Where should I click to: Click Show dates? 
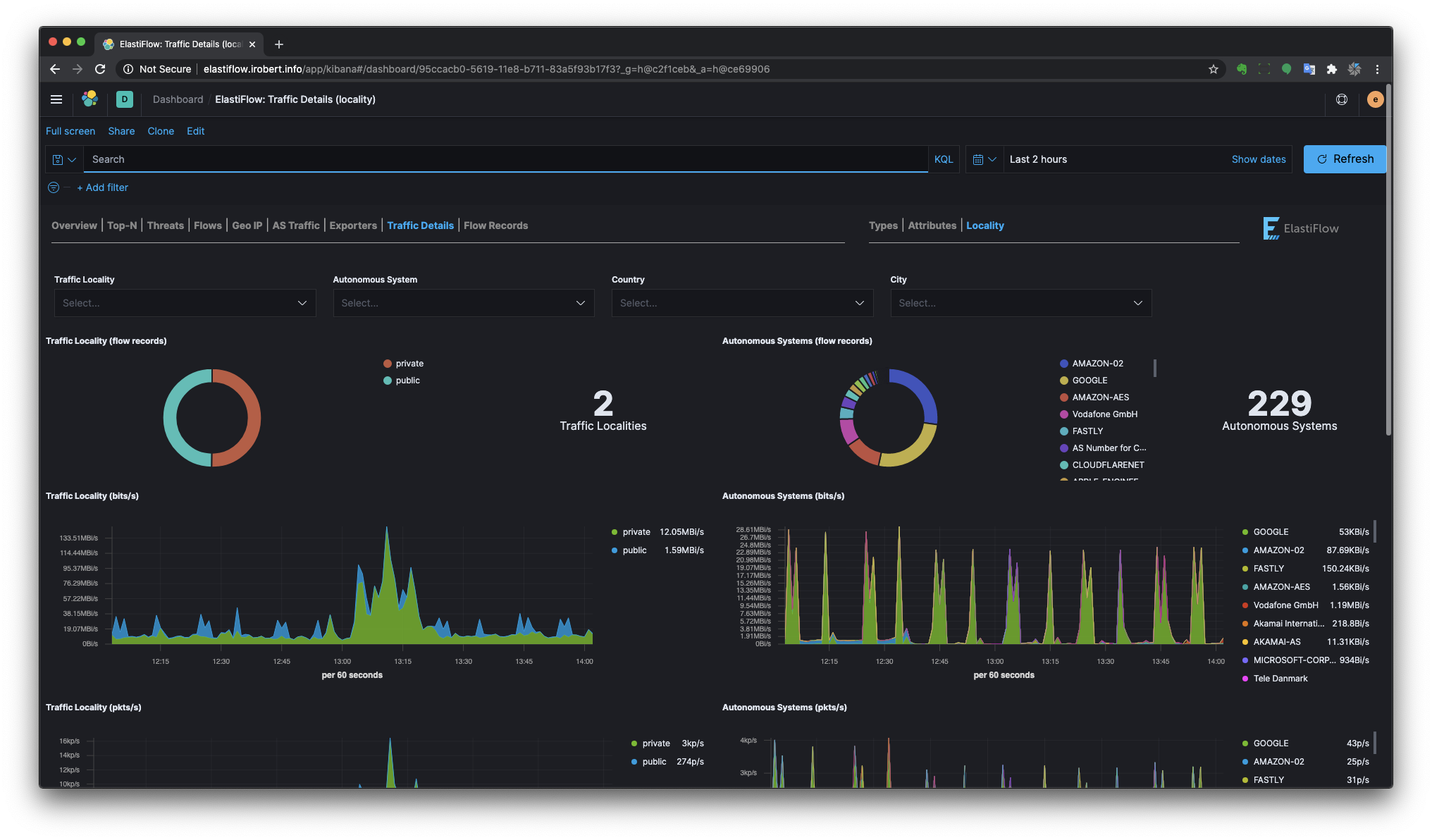[1259, 159]
